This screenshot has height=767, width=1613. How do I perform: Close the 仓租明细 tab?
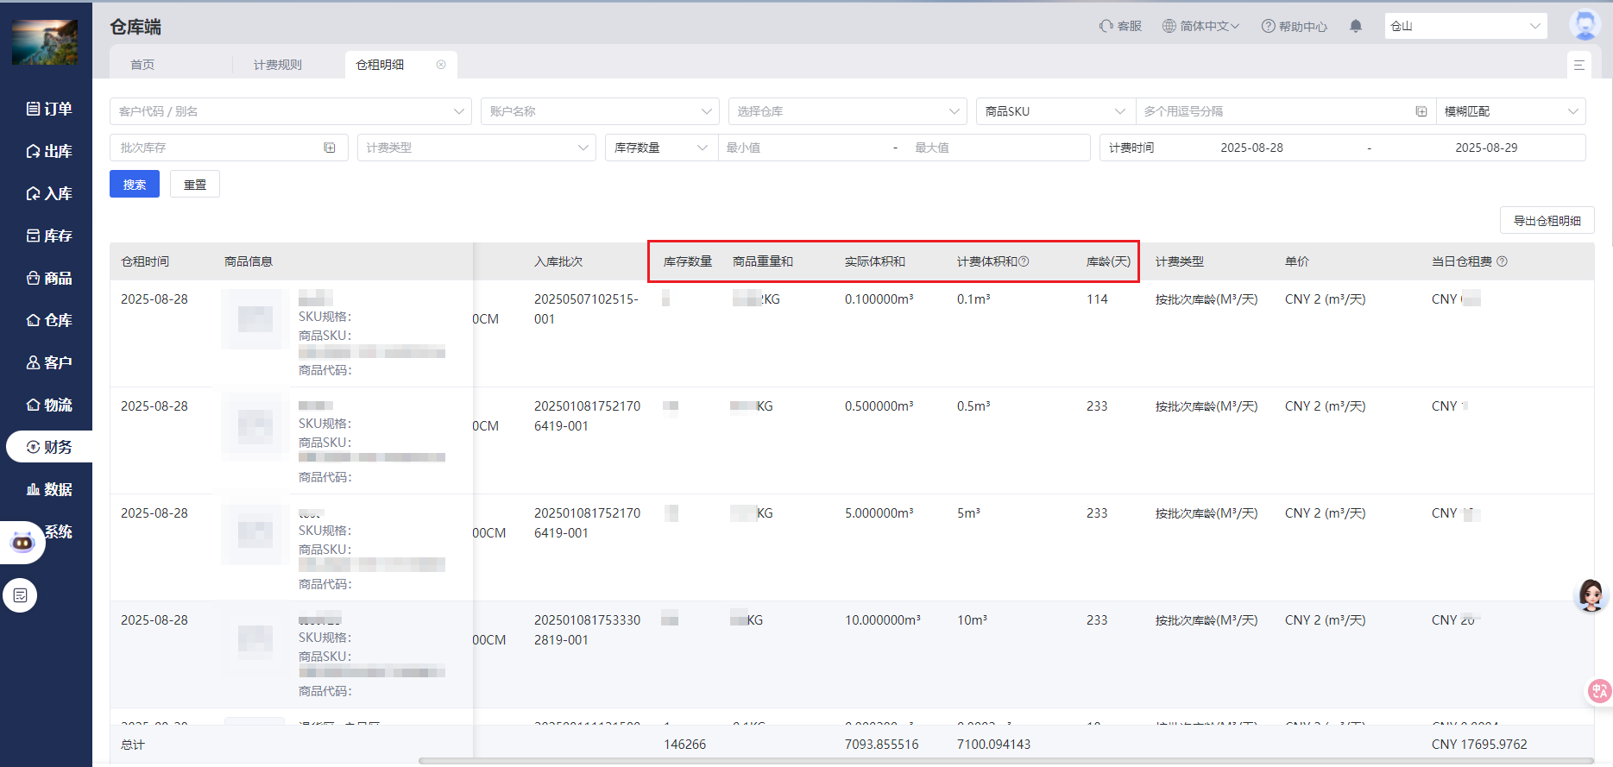click(441, 65)
